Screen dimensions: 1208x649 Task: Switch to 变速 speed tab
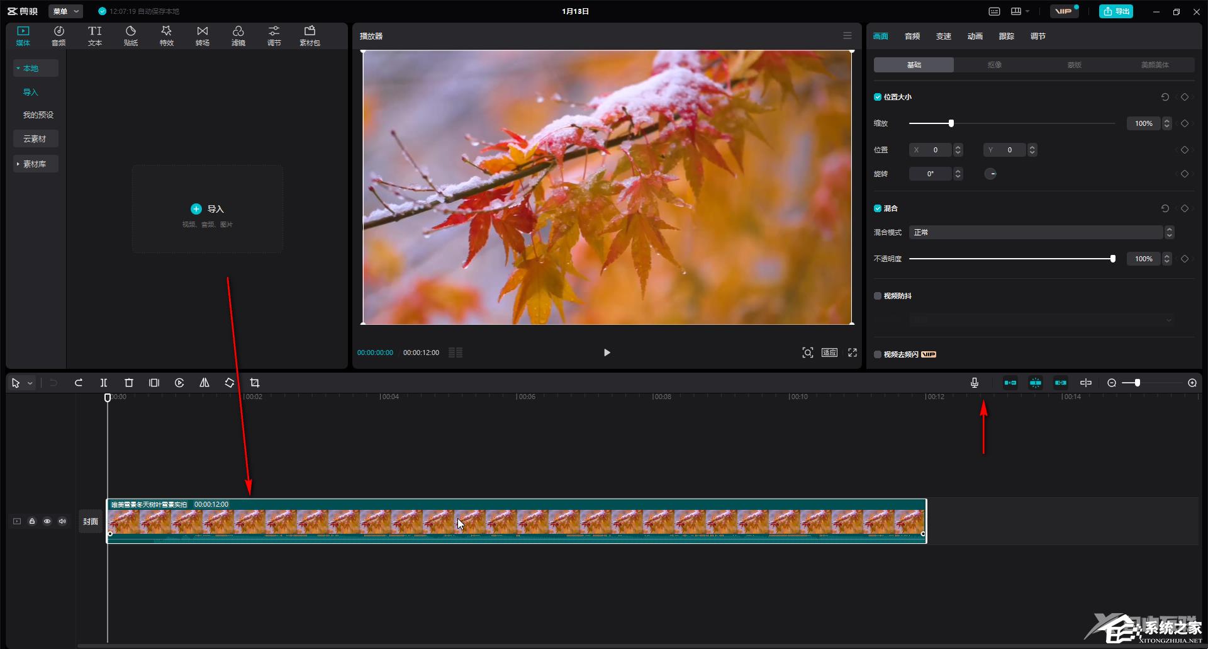tap(944, 36)
